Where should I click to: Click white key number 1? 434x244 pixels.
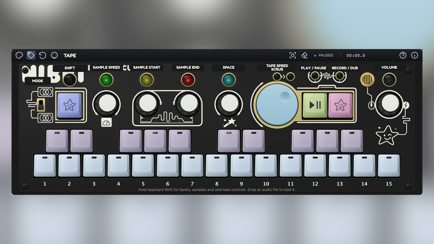(45, 166)
